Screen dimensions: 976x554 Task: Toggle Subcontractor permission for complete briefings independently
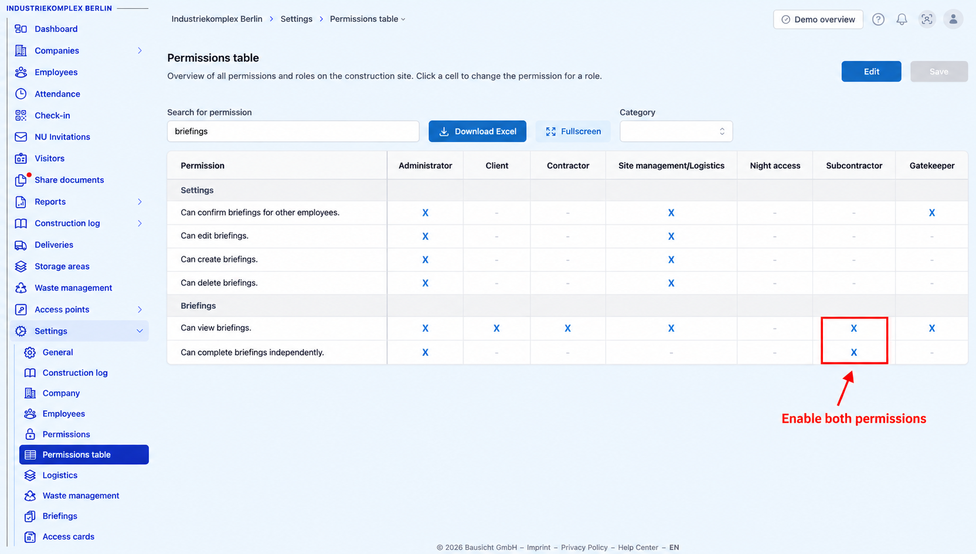854,352
